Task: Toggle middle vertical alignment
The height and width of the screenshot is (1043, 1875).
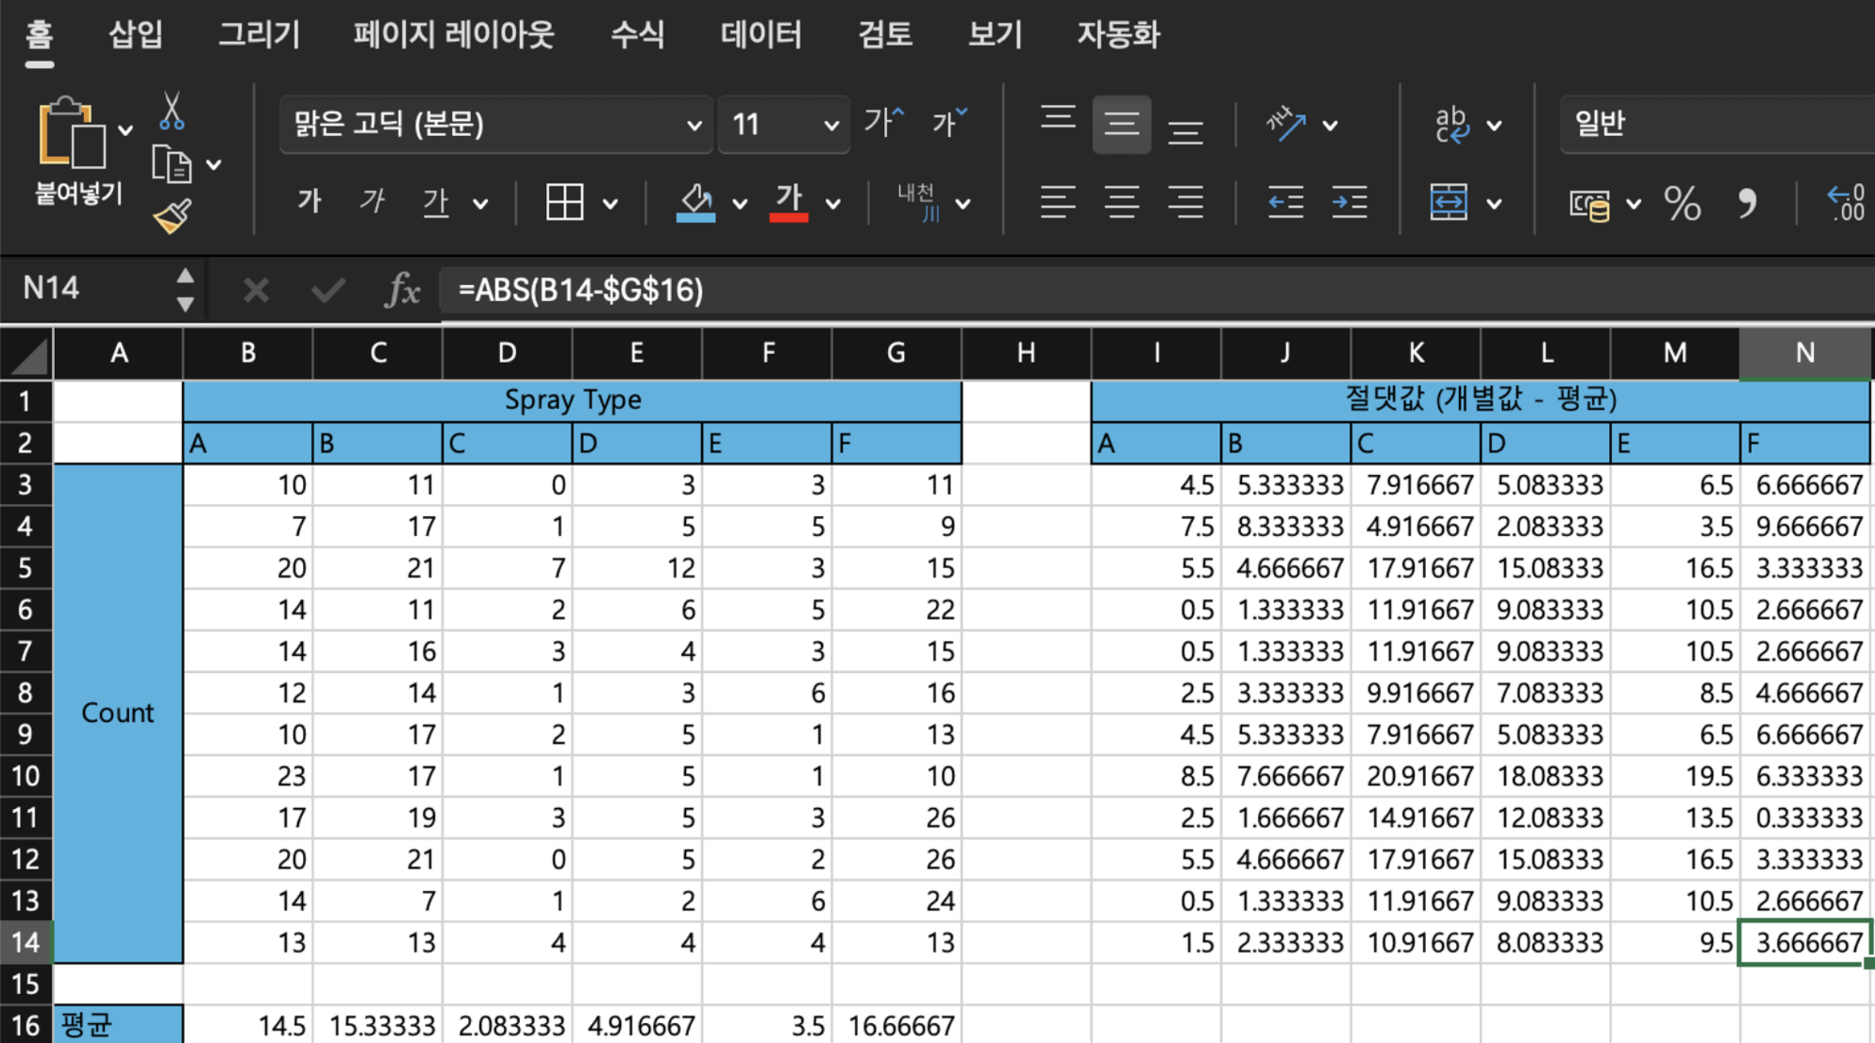Action: [x=1121, y=125]
